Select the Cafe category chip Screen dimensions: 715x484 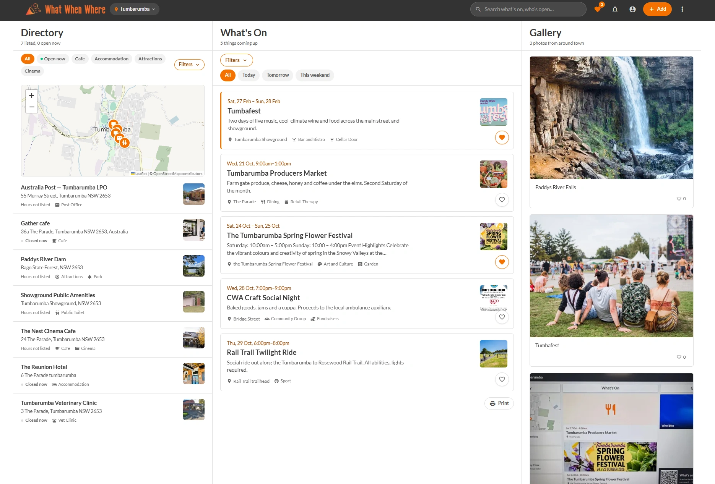80,59
